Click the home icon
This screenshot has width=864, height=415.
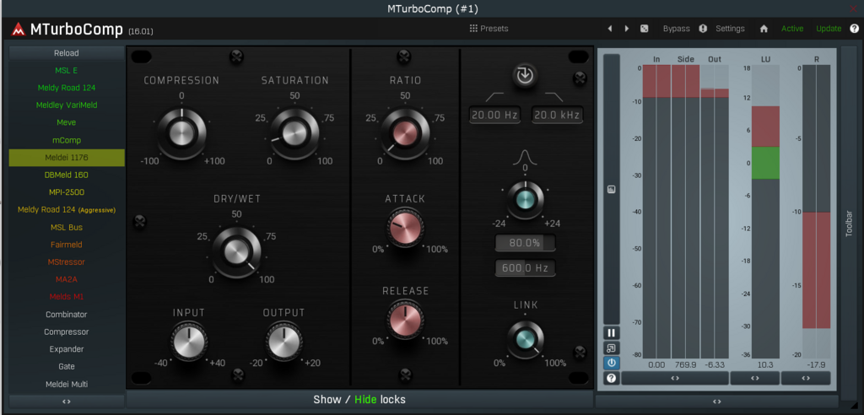pyautogui.click(x=764, y=29)
